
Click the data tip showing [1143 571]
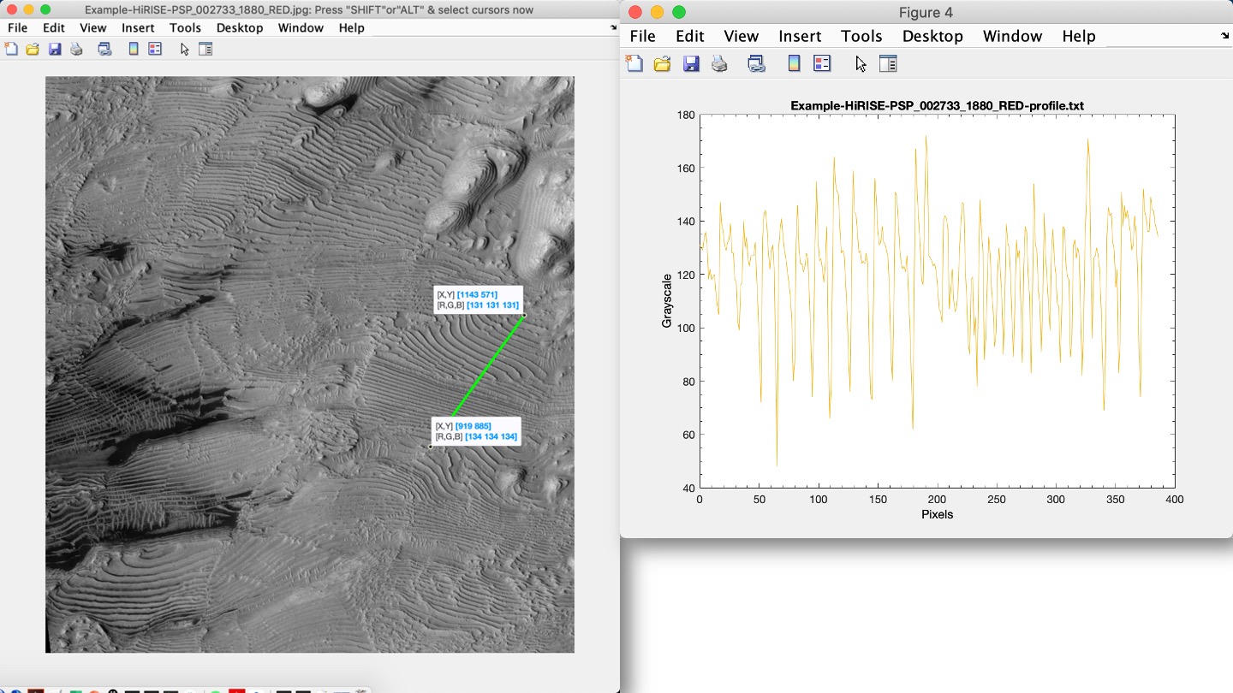[477, 299]
